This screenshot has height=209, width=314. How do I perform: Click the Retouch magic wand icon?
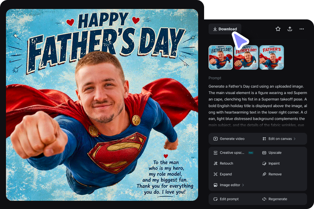click(x=215, y=163)
